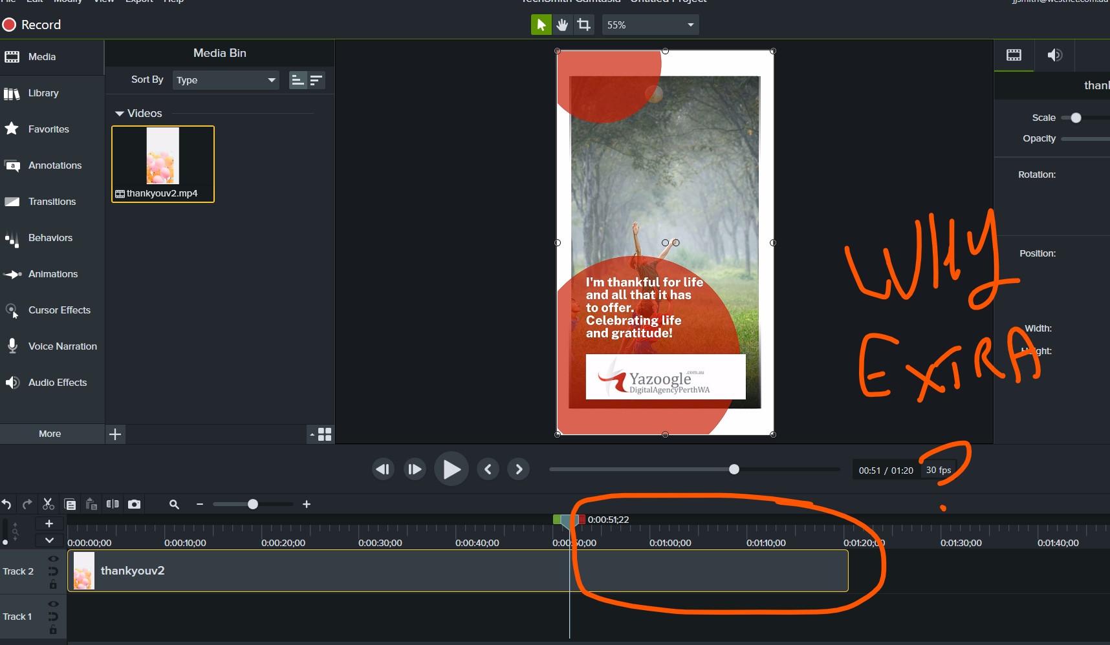This screenshot has height=645, width=1110.
Task: Click More at the sidebar bottom
Action: [x=50, y=434]
